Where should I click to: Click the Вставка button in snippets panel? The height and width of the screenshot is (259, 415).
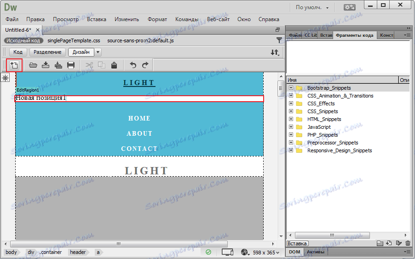[297, 243]
